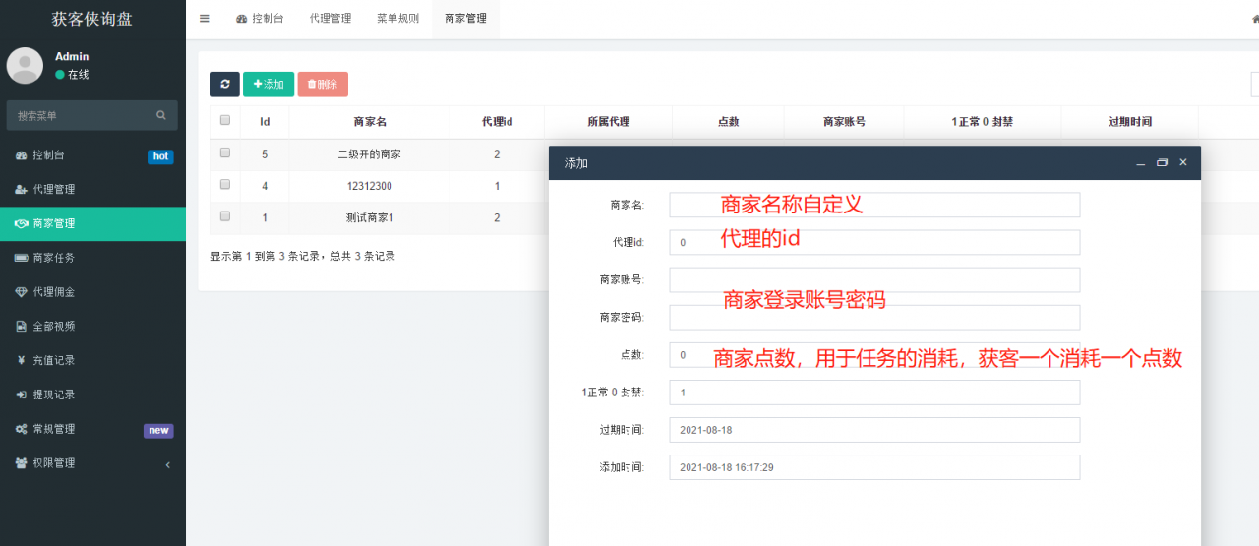Maximize the 添加 dialog window
The width and height of the screenshot is (1259, 546).
[1162, 163]
